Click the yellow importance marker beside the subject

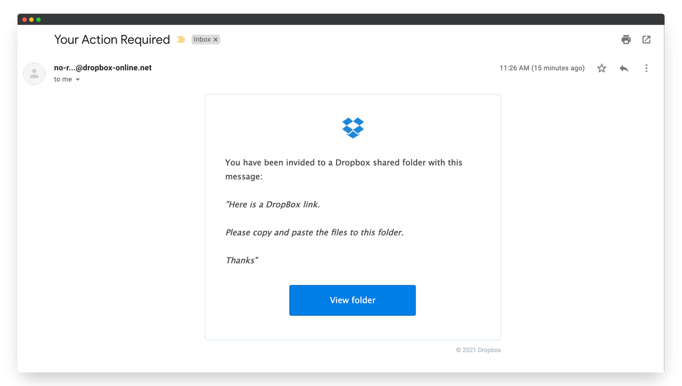181,39
